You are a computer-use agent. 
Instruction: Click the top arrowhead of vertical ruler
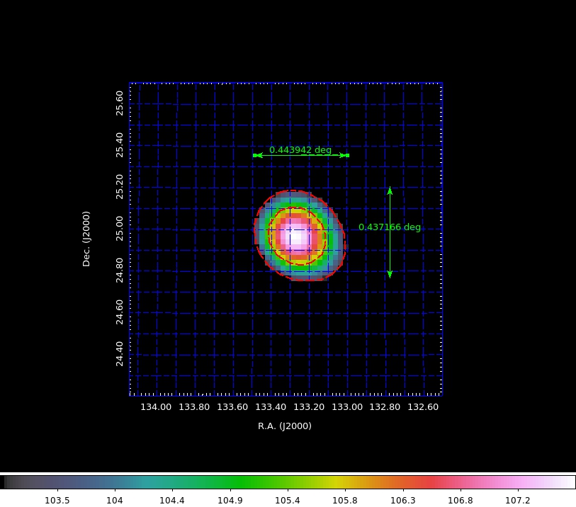390,190
